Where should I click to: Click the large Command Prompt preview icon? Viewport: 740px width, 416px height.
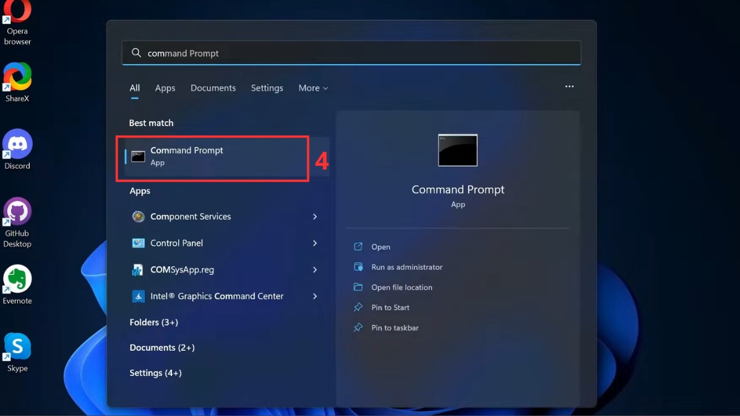(458, 150)
